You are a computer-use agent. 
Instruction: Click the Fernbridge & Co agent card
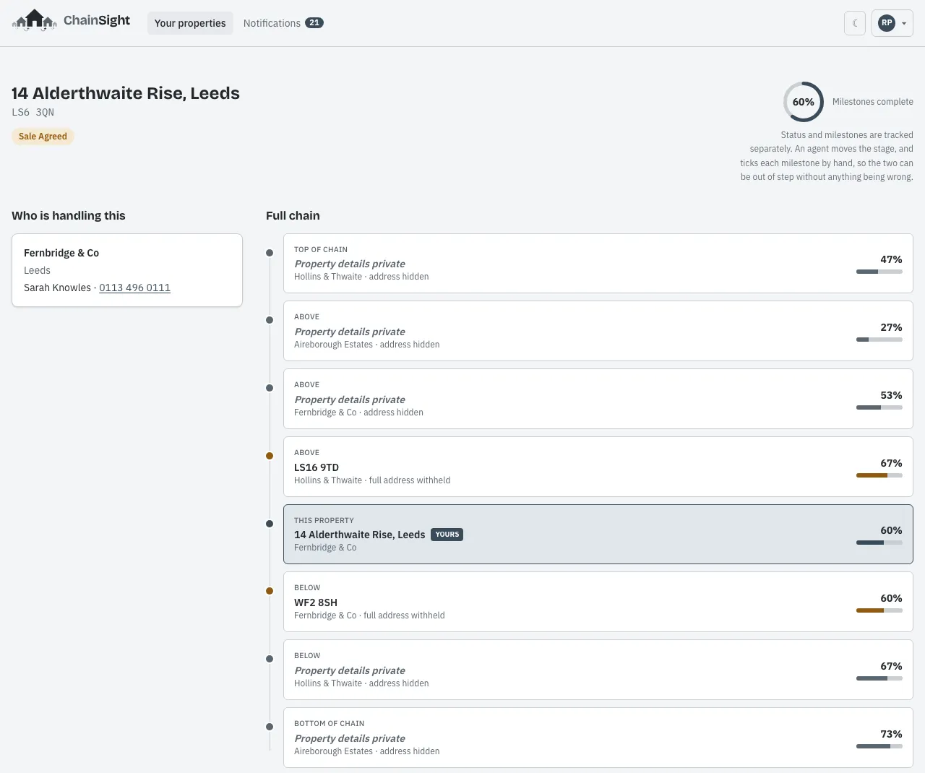pos(127,270)
